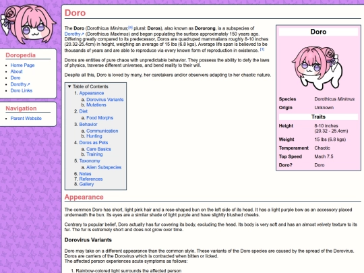
Task: Open the Home Page sidebar link
Action: coord(22,65)
